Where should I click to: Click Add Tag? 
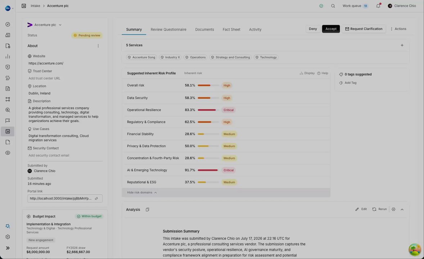[348, 83]
